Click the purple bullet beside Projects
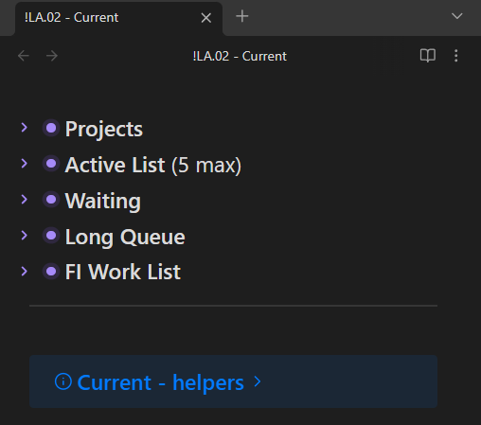This screenshot has height=425, width=481. [51, 128]
